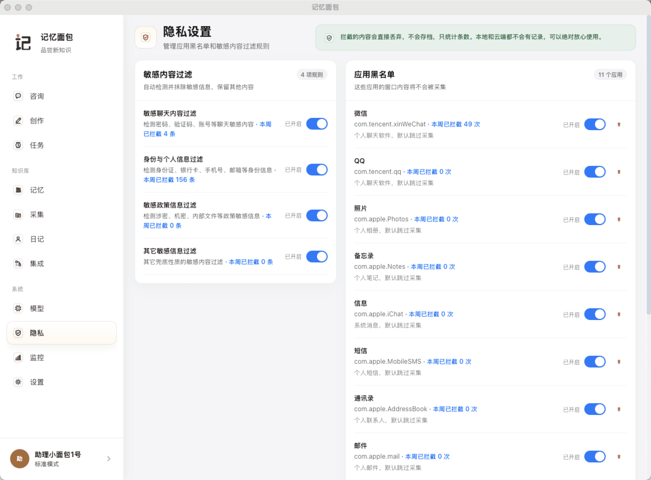Click the 11 个应用 count badge
Image resolution: width=651 pixels, height=480 pixels.
[x=610, y=75]
